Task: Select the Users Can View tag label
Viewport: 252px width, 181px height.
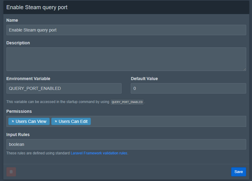Action: (x=31, y=121)
